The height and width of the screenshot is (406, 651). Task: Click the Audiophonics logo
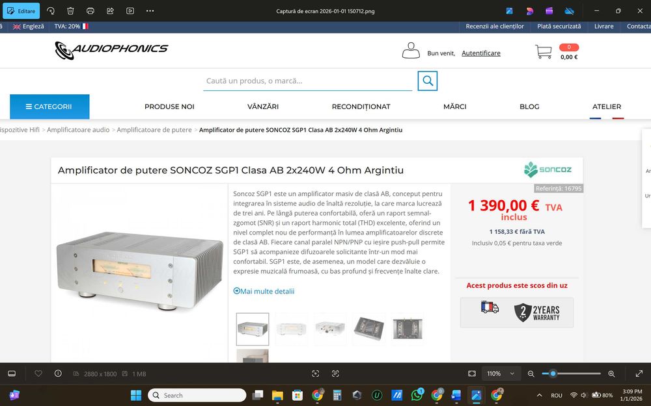coord(111,51)
